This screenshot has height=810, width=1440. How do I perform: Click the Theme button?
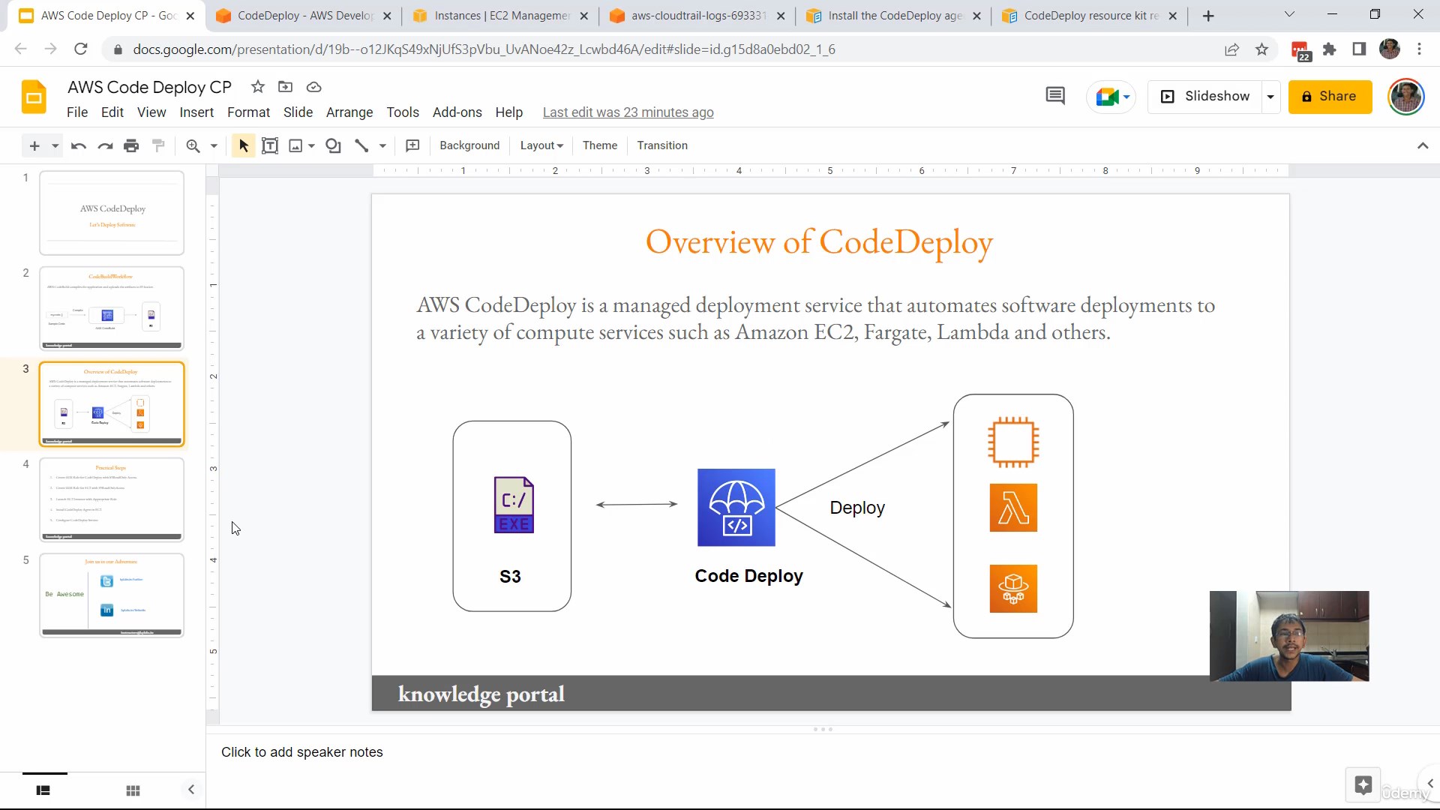point(600,145)
